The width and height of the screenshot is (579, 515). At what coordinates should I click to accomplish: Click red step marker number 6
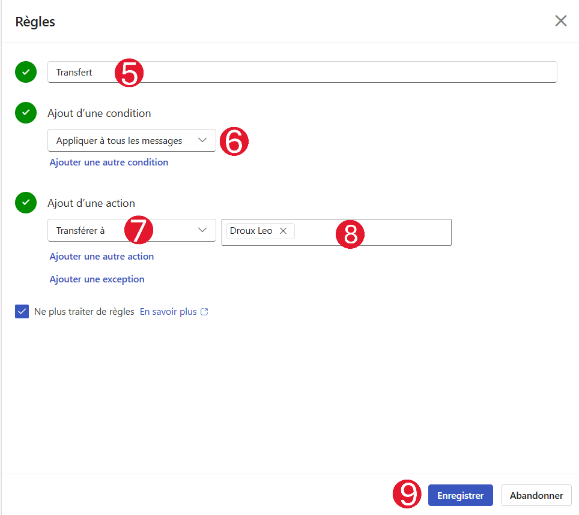234,141
